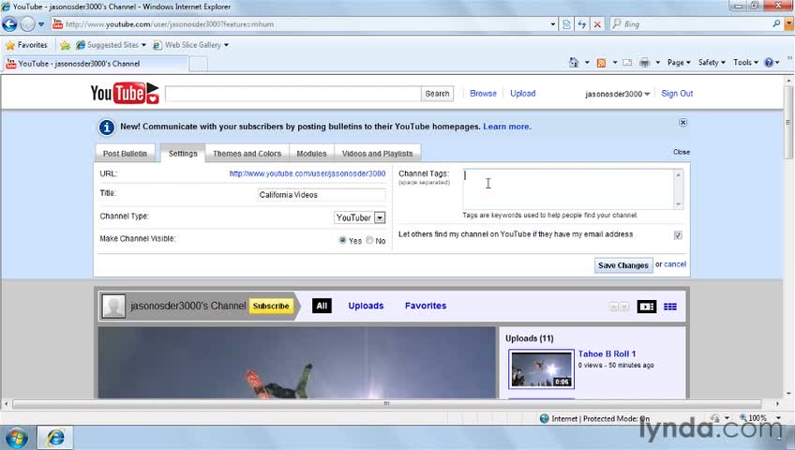This screenshot has height=450, width=795.
Task: Toggle let others find channel checkbox
Action: [678, 235]
